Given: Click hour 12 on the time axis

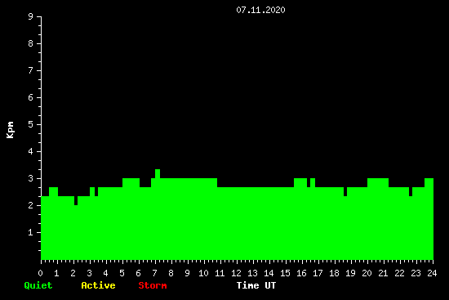Looking at the screenshot, I should coord(236,273).
